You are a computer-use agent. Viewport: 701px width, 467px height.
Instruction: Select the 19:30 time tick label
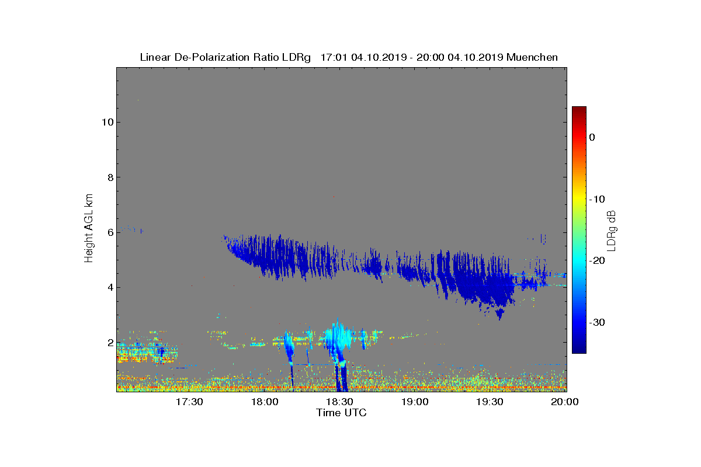pyautogui.click(x=490, y=402)
